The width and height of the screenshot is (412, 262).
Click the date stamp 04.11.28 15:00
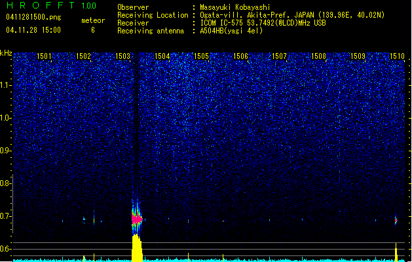[x=33, y=30]
